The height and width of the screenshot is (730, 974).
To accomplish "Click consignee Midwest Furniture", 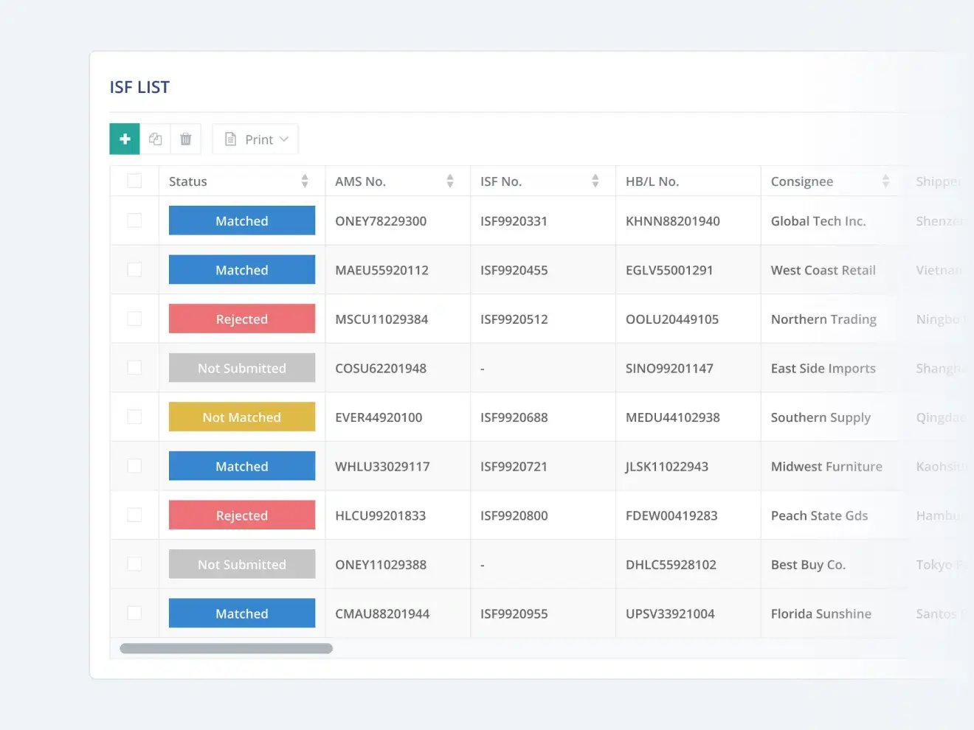I will (826, 467).
